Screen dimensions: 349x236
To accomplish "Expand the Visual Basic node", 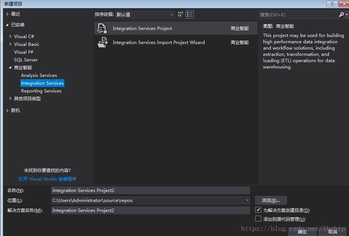I will [10, 44].
